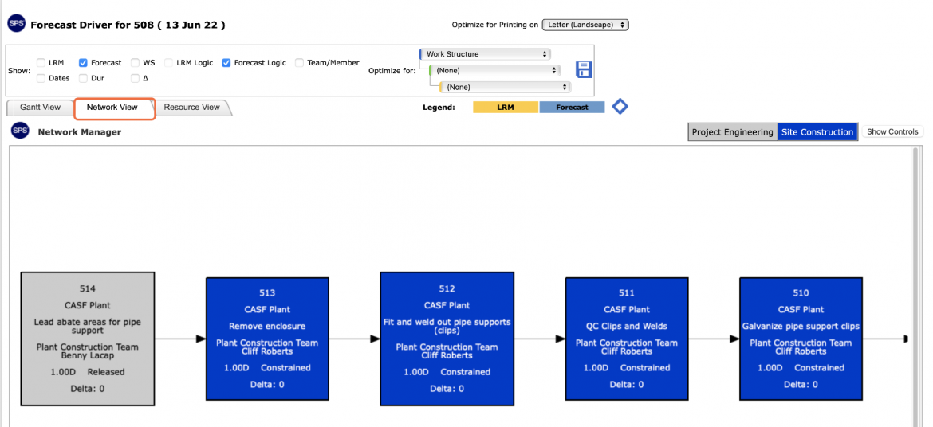Image resolution: width=933 pixels, height=427 pixels.
Task: Click the blue floppy disk save icon
Action: pyautogui.click(x=584, y=69)
